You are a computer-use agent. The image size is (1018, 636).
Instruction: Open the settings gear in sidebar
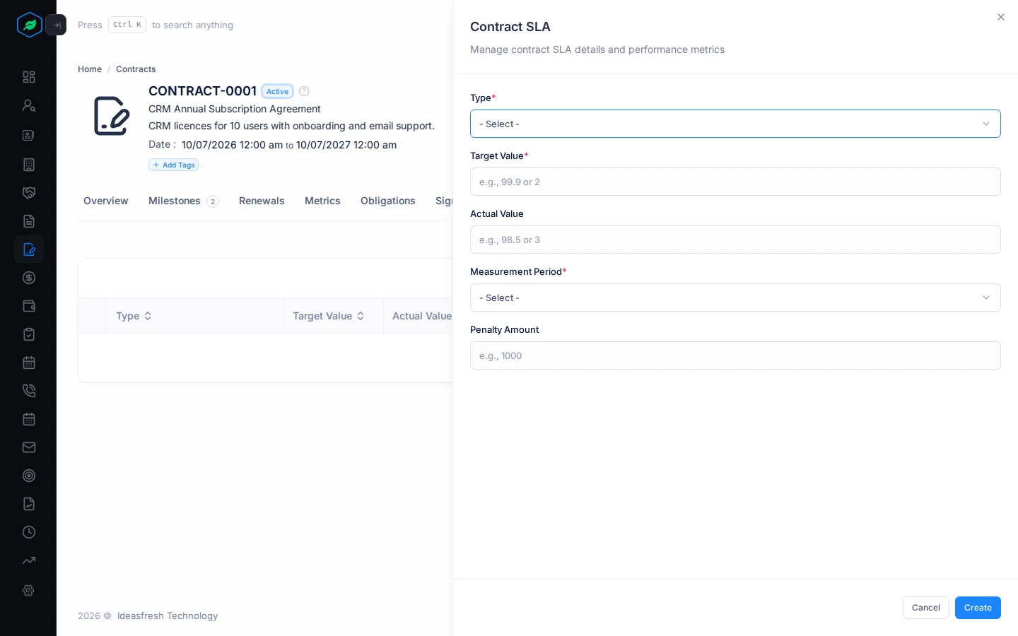click(29, 590)
